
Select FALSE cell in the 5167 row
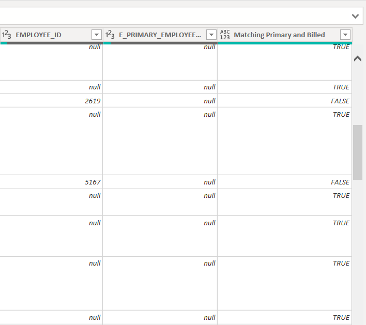click(284, 182)
